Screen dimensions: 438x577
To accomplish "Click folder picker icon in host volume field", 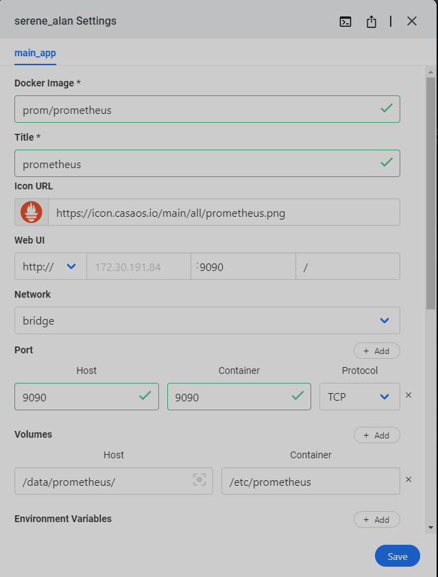I will pyautogui.click(x=199, y=481).
